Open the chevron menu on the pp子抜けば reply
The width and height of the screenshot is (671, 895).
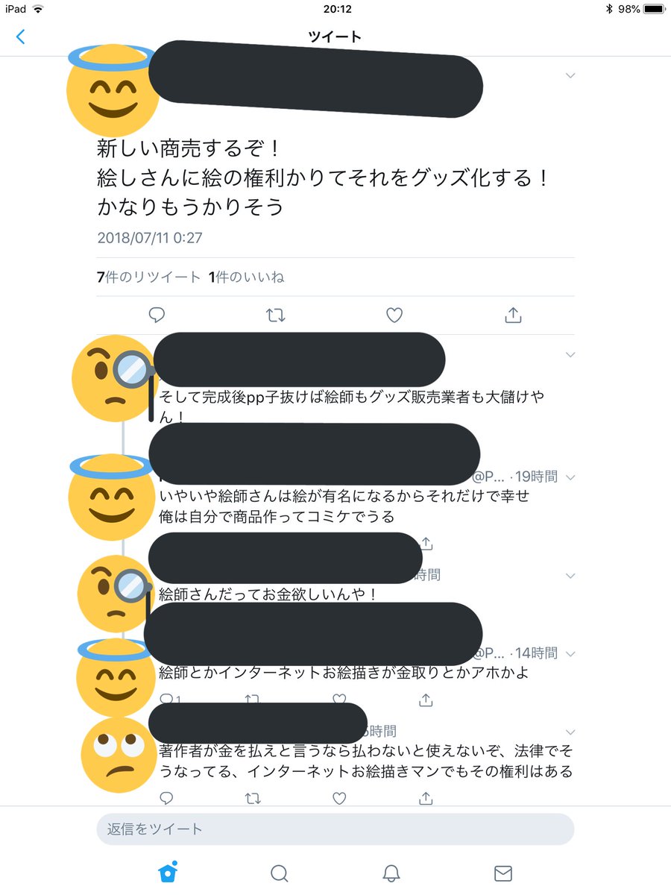[571, 354]
